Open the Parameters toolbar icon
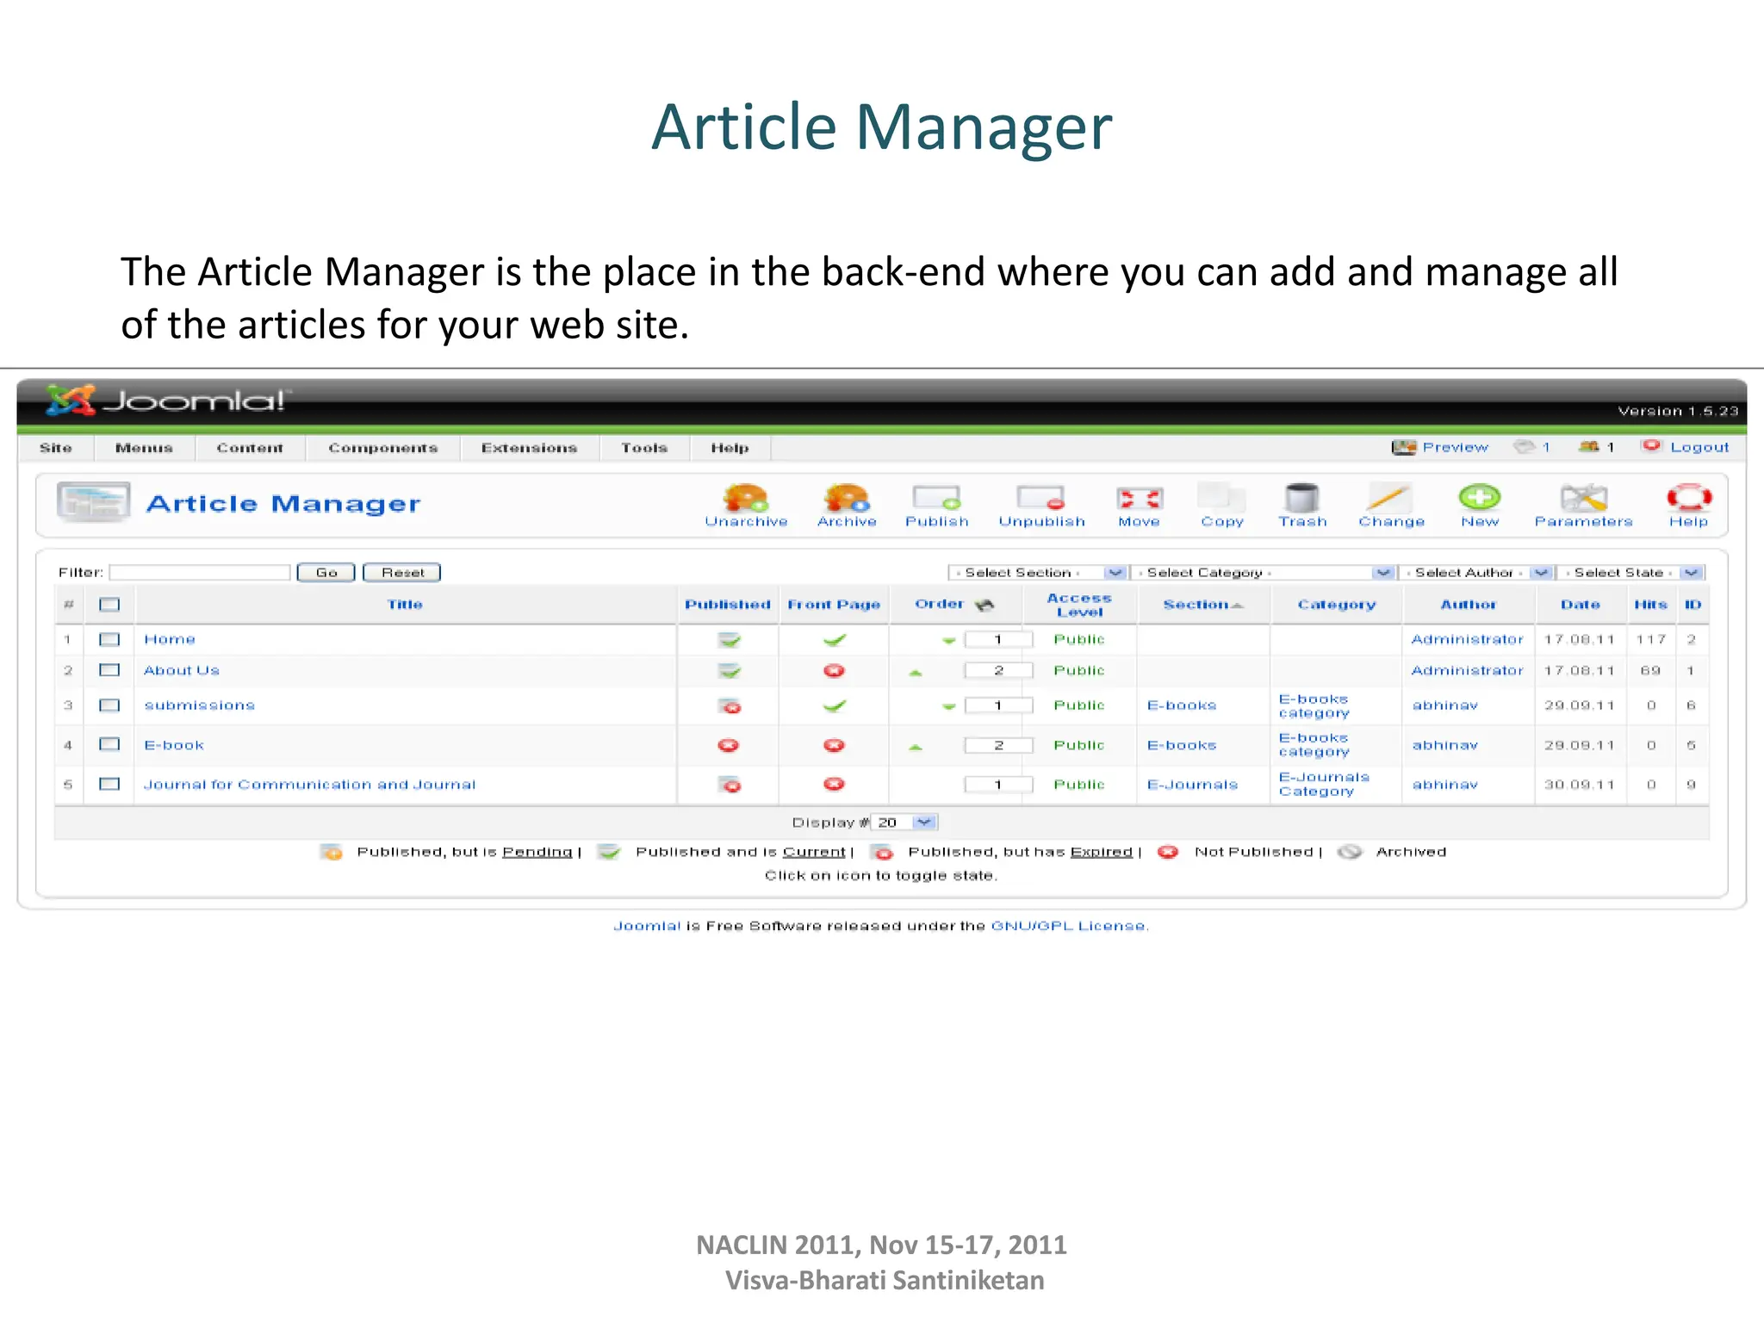1764x1323 pixels. tap(1583, 506)
